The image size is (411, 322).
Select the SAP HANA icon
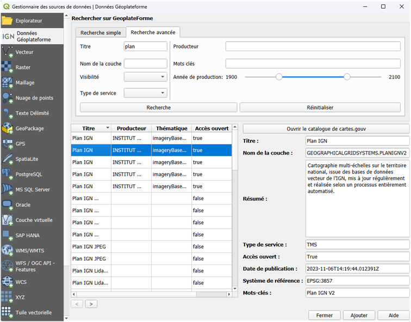coord(7,235)
